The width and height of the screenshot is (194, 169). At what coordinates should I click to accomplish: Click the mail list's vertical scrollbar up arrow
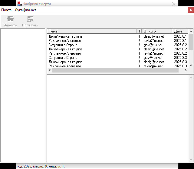191,31
